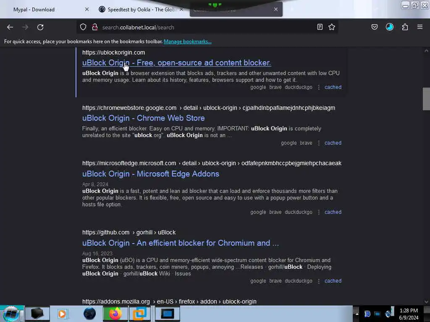
Task: Open uBlock Origin - Microsoft Edge Addons result
Action: pos(151,174)
